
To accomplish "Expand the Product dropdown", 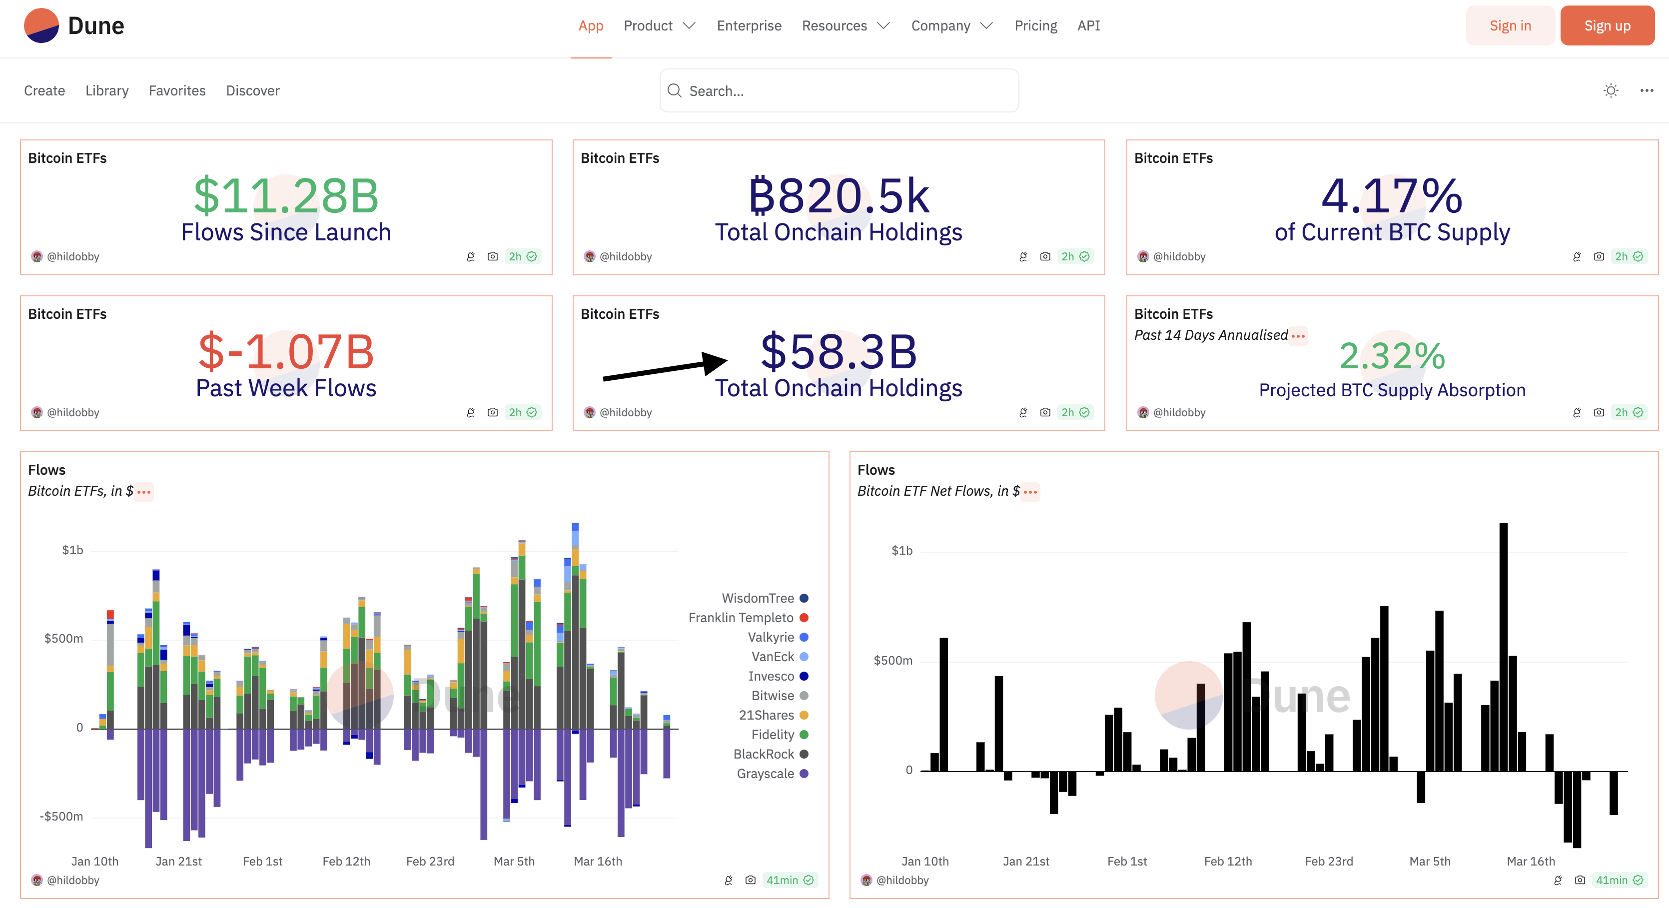I will (660, 25).
